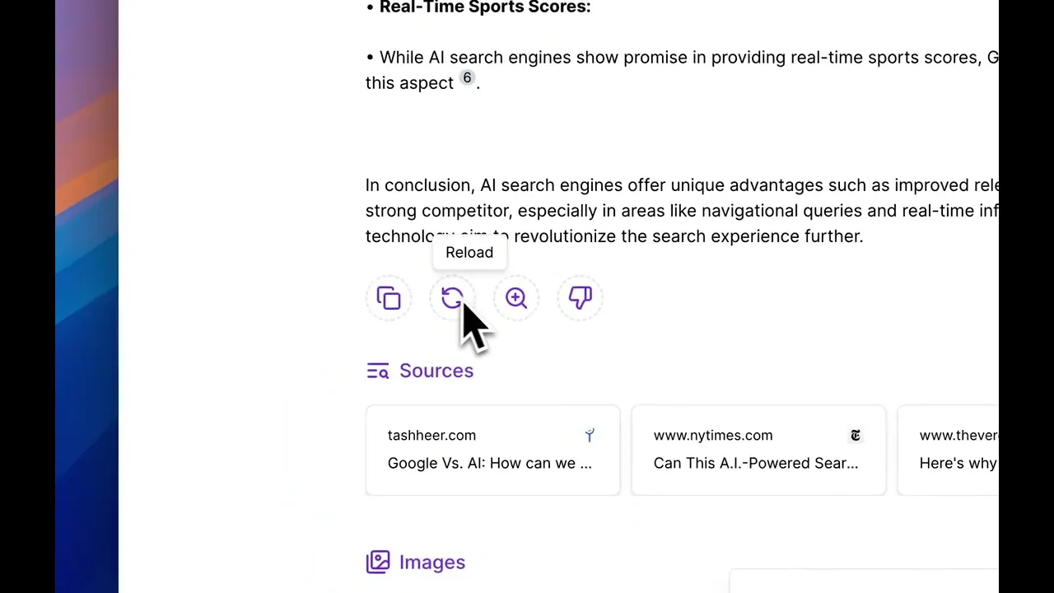This screenshot has height=593, width=1054.
Task: Click the Images gallery icon
Action: 378,563
